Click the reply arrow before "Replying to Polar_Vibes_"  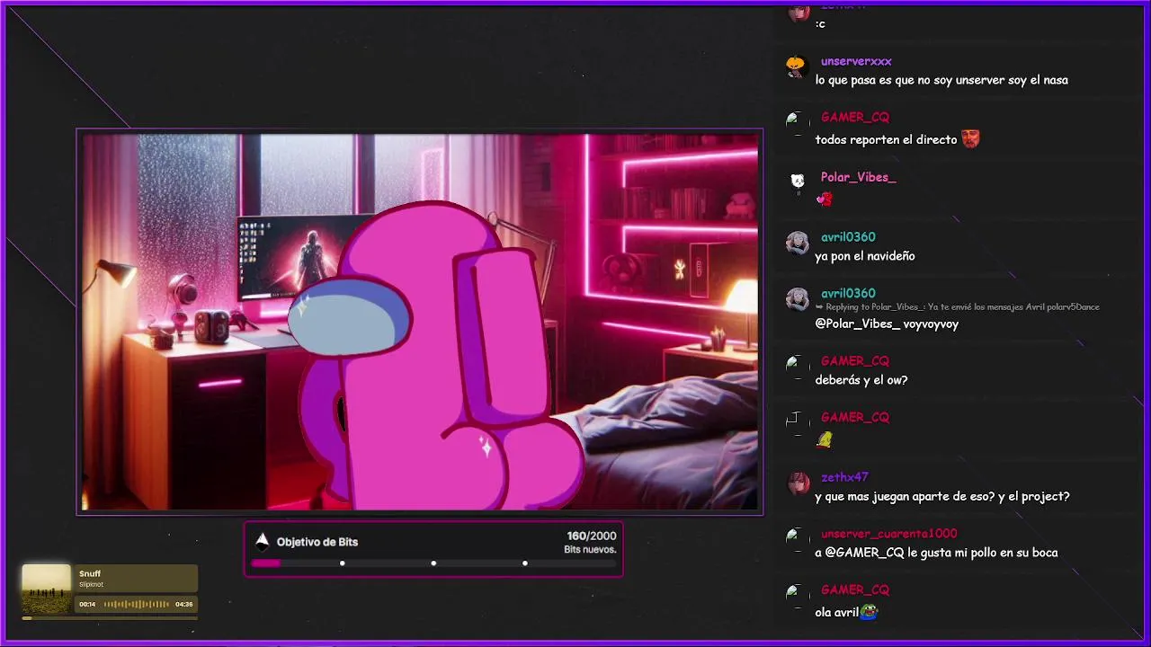click(819, 307)
